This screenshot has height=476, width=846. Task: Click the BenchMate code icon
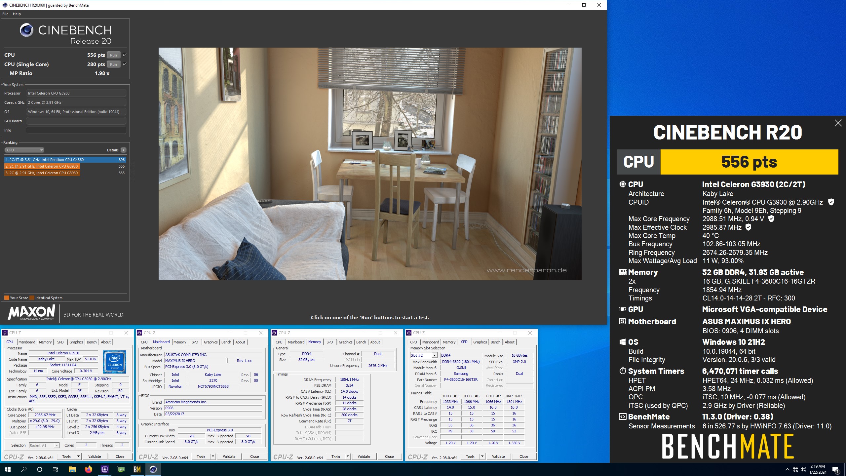pos(623,417)
